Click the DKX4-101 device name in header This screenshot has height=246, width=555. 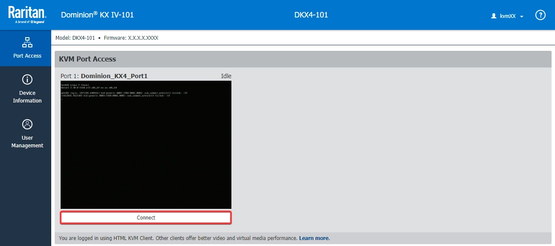tap(311, 15)
